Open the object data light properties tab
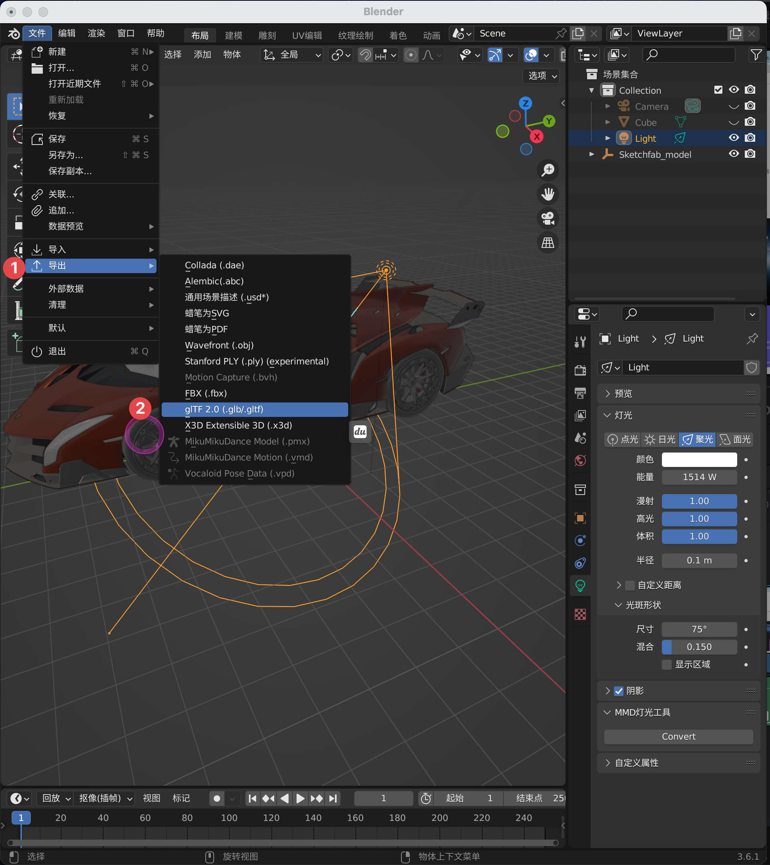The width and height of the screenshot is (770, 865). point(580,585)
